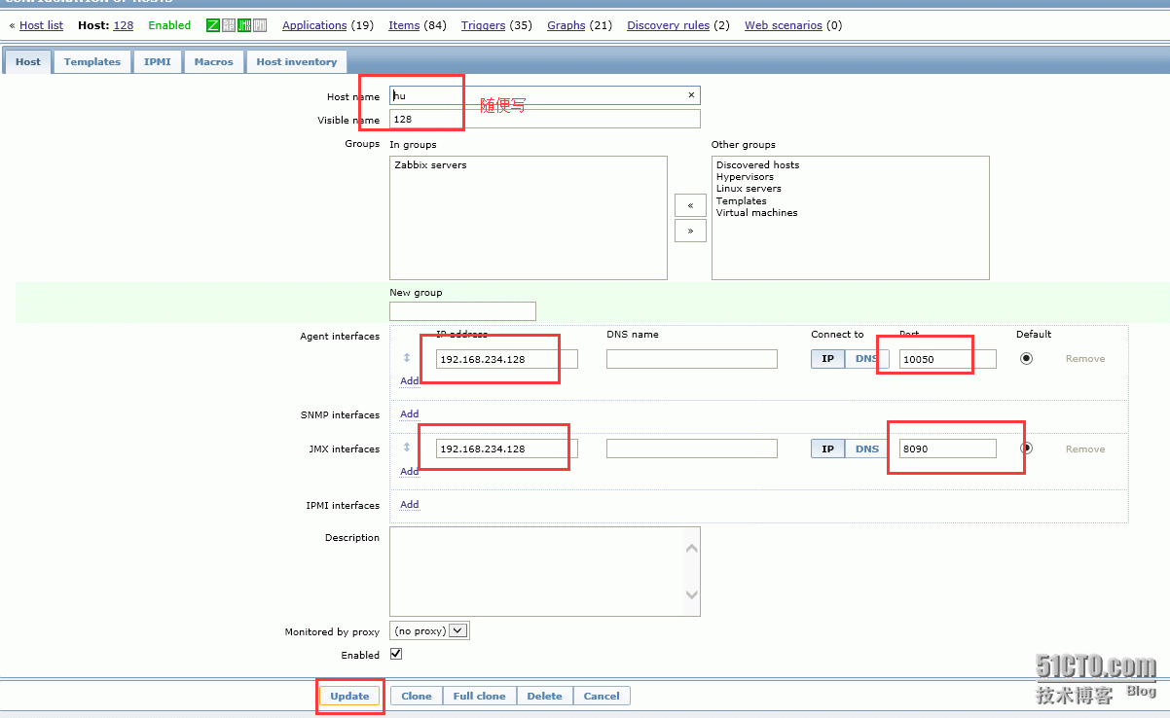Screen dimensions: 1170x718
Task: Switch to the Host tab
Action: click(x=28, y=61)
